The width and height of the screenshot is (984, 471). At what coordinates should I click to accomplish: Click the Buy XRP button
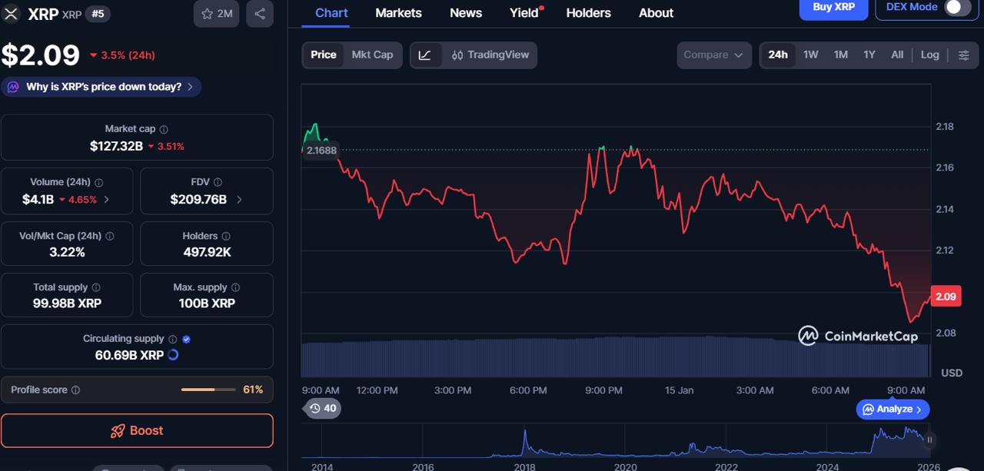833,6
